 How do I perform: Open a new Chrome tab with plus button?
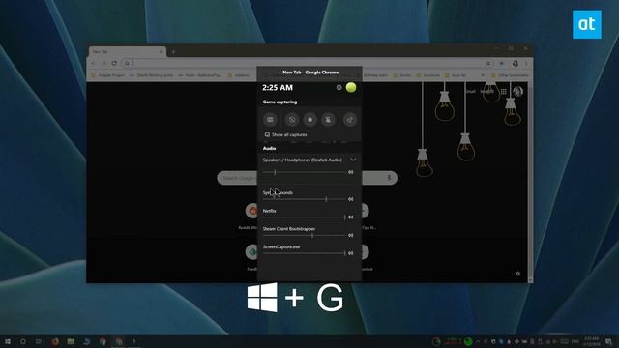click(x=173, y=51)
